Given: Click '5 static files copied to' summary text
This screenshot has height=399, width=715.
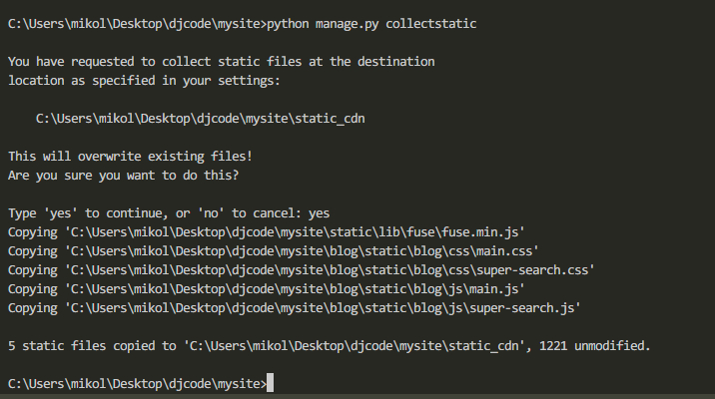Looking at the screenshot, I should [92, 346].
